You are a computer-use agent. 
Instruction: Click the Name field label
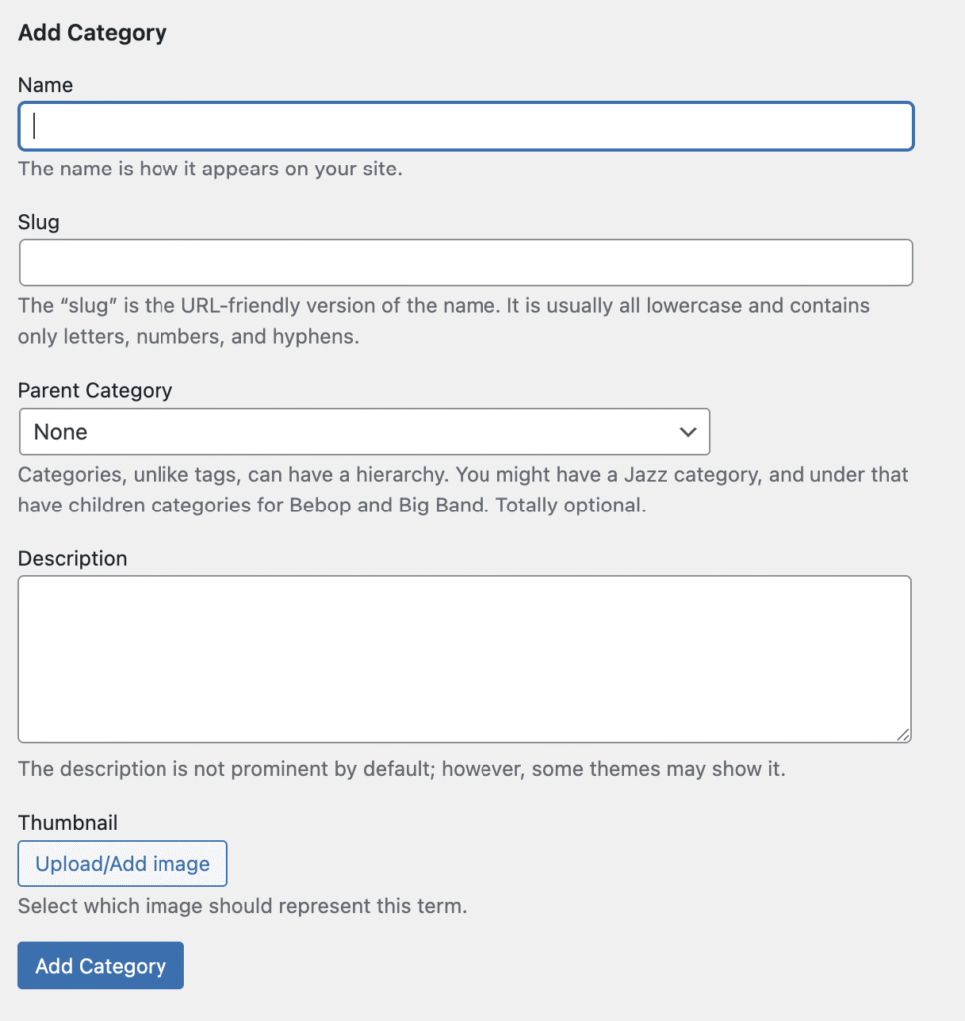pyautogui.click(x=45, y=85)
